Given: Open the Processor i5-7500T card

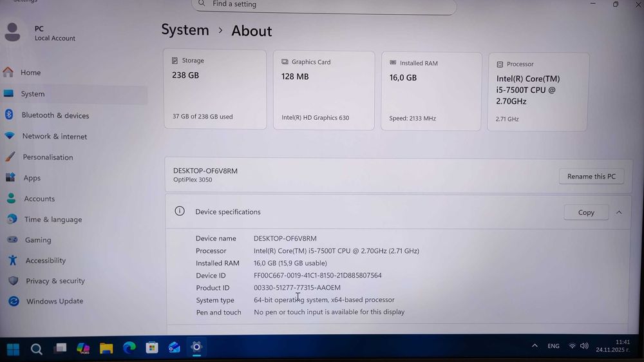Looking at the screenshot, I should pyautogui.click(x=538, y=92).
